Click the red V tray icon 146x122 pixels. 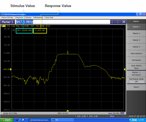click(135, 120)
